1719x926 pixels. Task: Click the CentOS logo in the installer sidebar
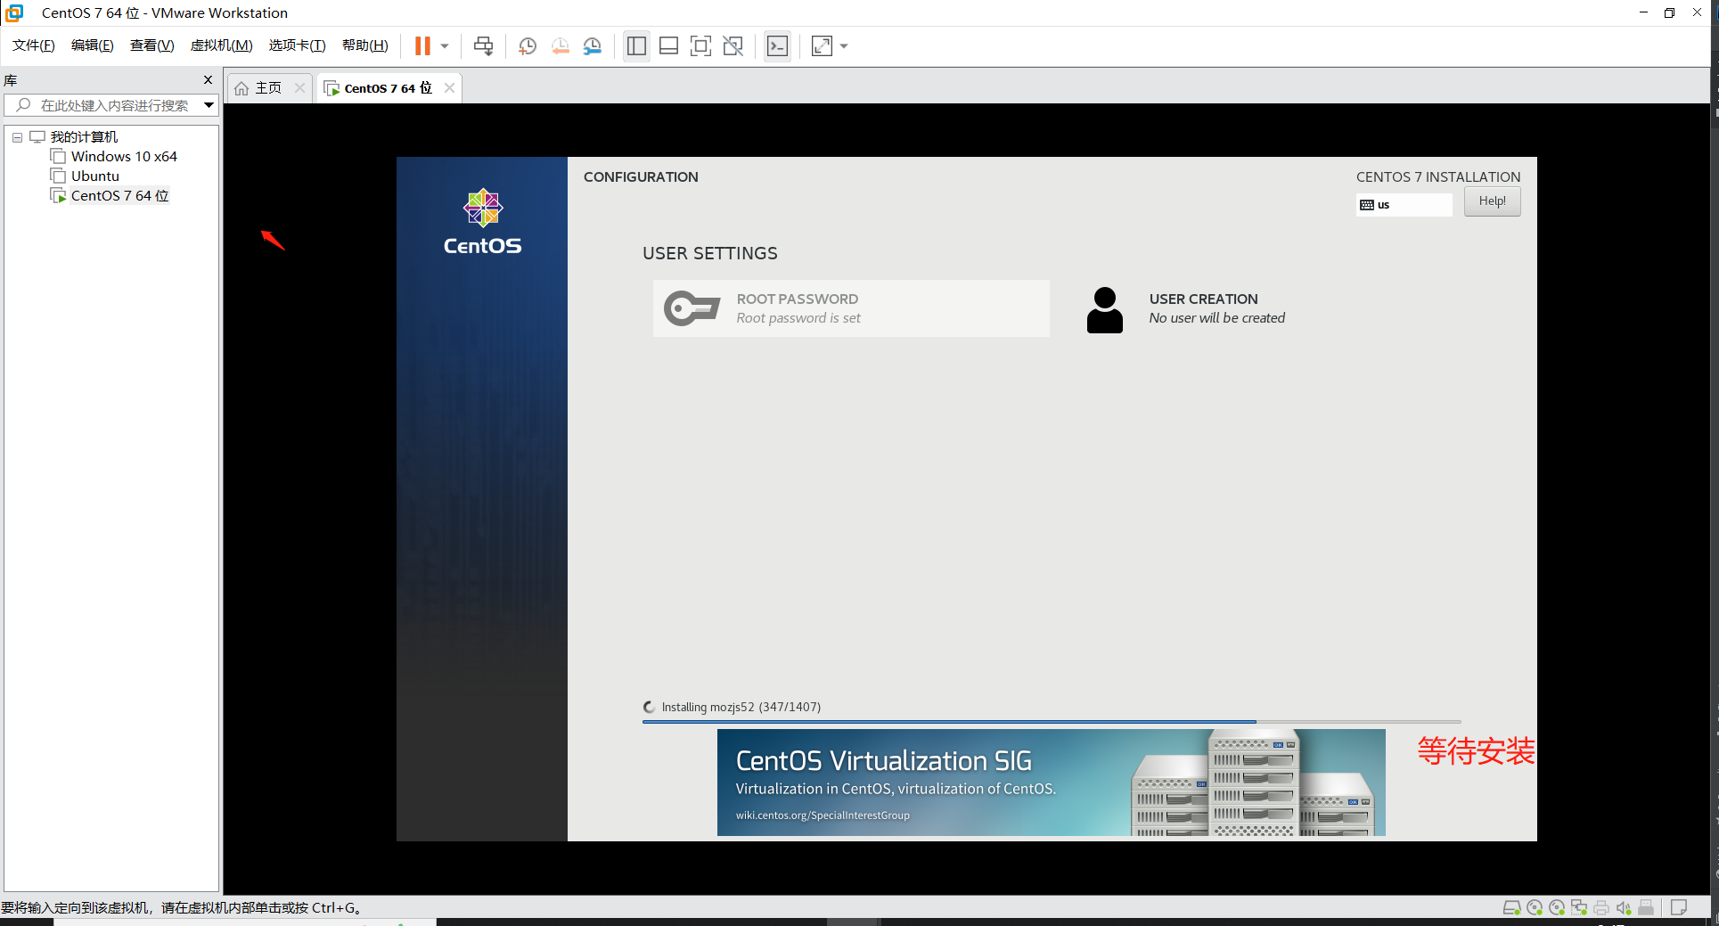(483, 222)
